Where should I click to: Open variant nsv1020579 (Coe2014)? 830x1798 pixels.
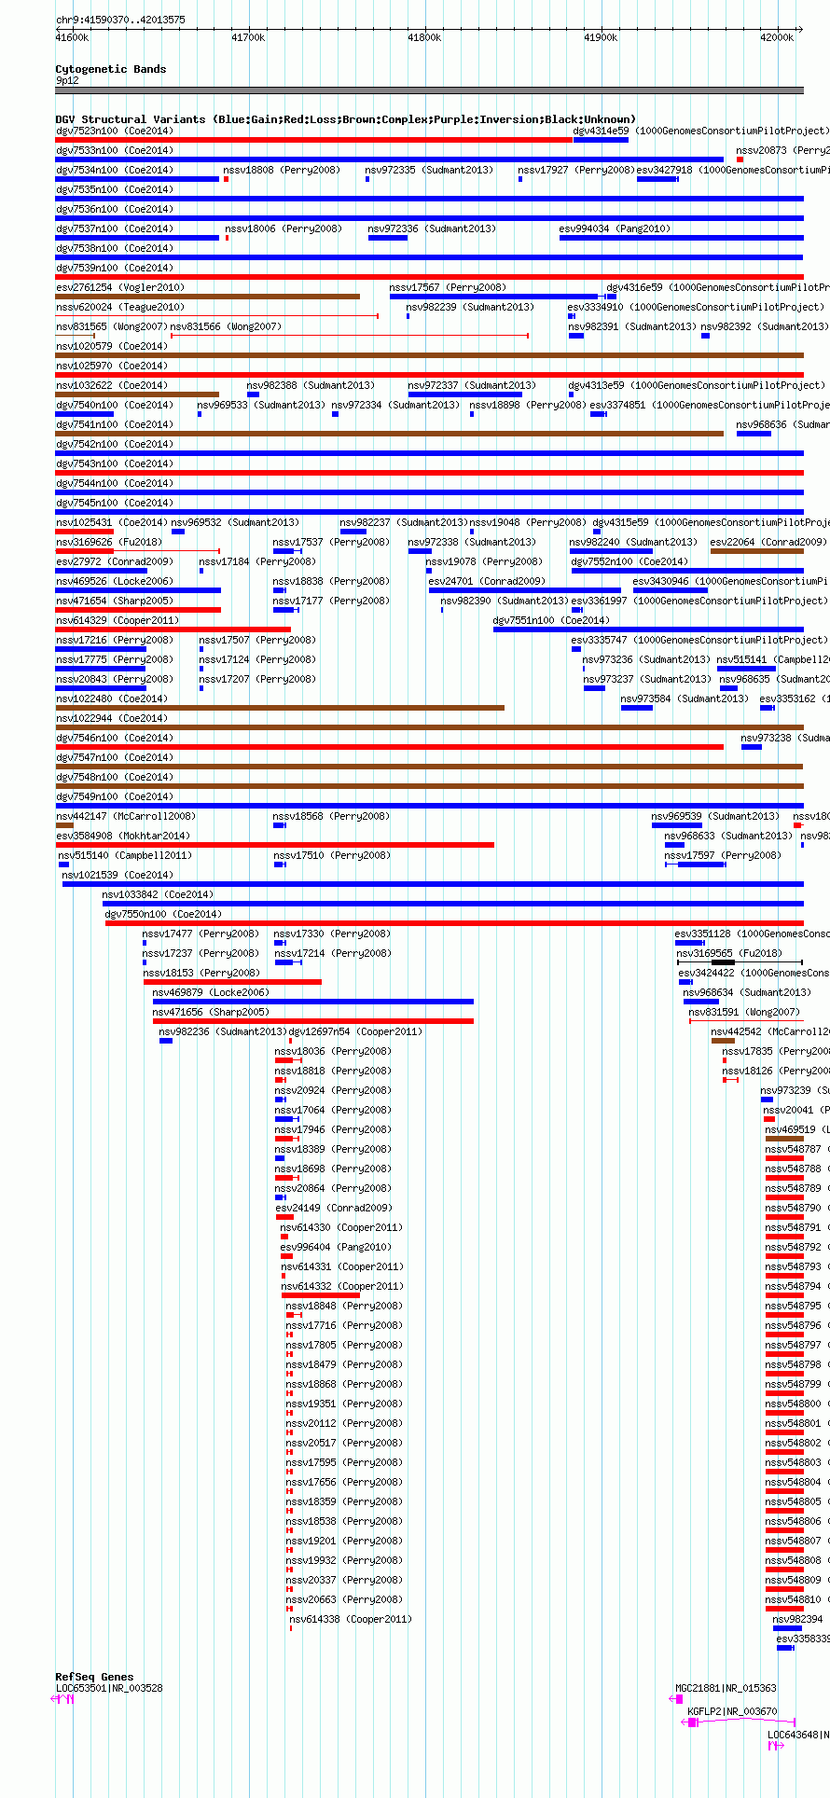[112, 346]
